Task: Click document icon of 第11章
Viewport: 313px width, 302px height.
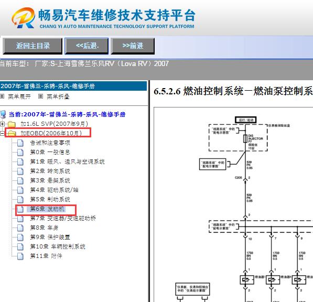Action: coord(20,256)
